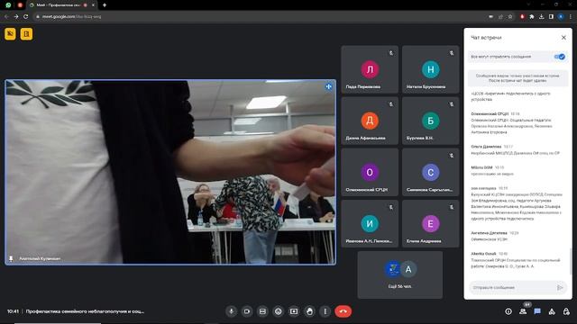The height and width of the screenshot is (324, 577).
Task: Close the meeting chat panel
Action: coord(563,38)
